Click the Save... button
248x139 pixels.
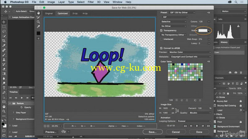(153, 132)
